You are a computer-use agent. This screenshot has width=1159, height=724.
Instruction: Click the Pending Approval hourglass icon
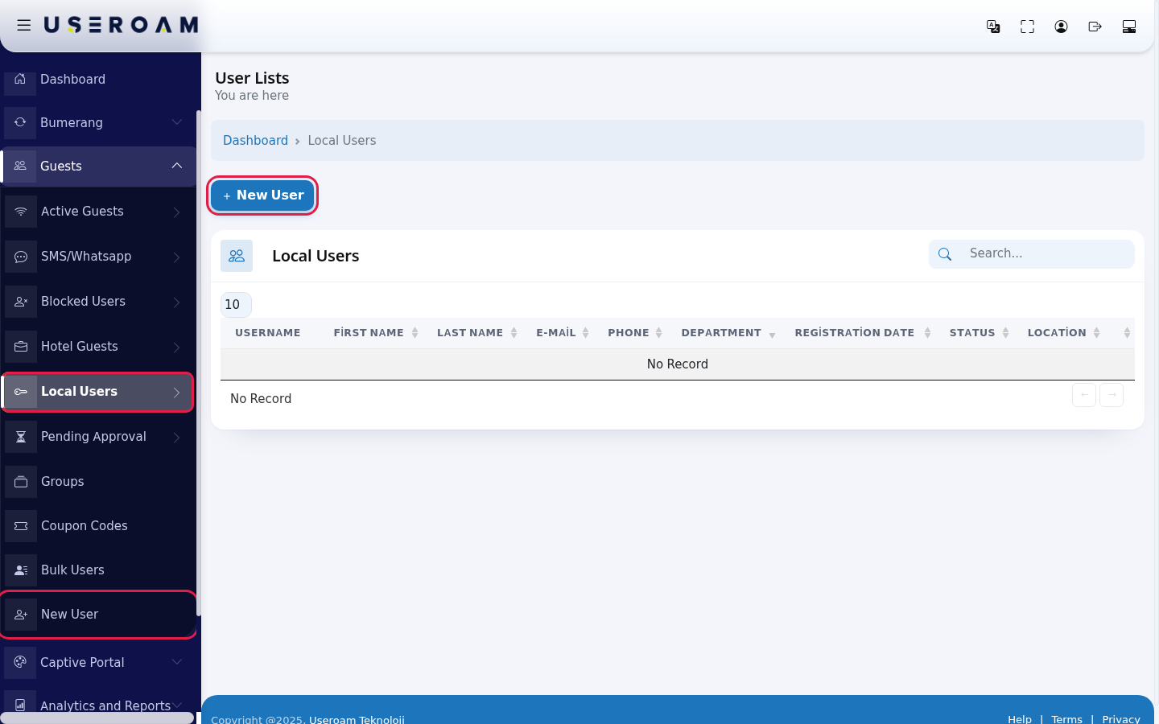click(x=21, y=437)
